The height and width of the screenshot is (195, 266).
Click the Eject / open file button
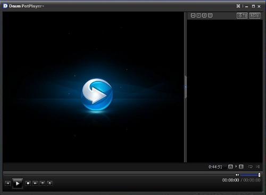(50, 183)
